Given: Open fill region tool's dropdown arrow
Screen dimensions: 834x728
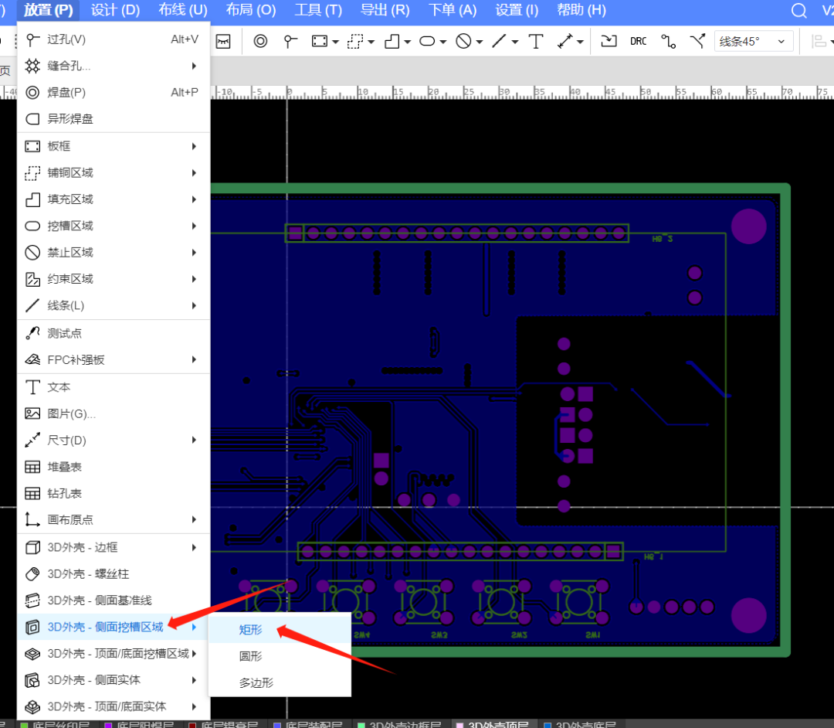Looking at the screenshot, I should point(408,42).
